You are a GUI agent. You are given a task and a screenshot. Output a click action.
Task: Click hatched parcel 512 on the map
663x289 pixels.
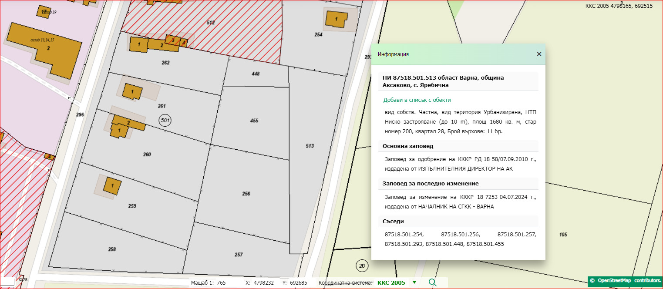tap(211, 22)
